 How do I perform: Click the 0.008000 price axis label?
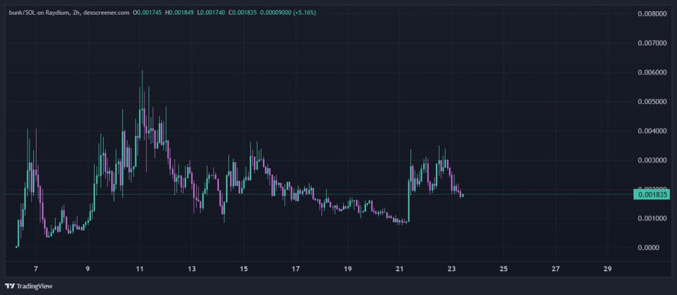[x=652, y=14]
